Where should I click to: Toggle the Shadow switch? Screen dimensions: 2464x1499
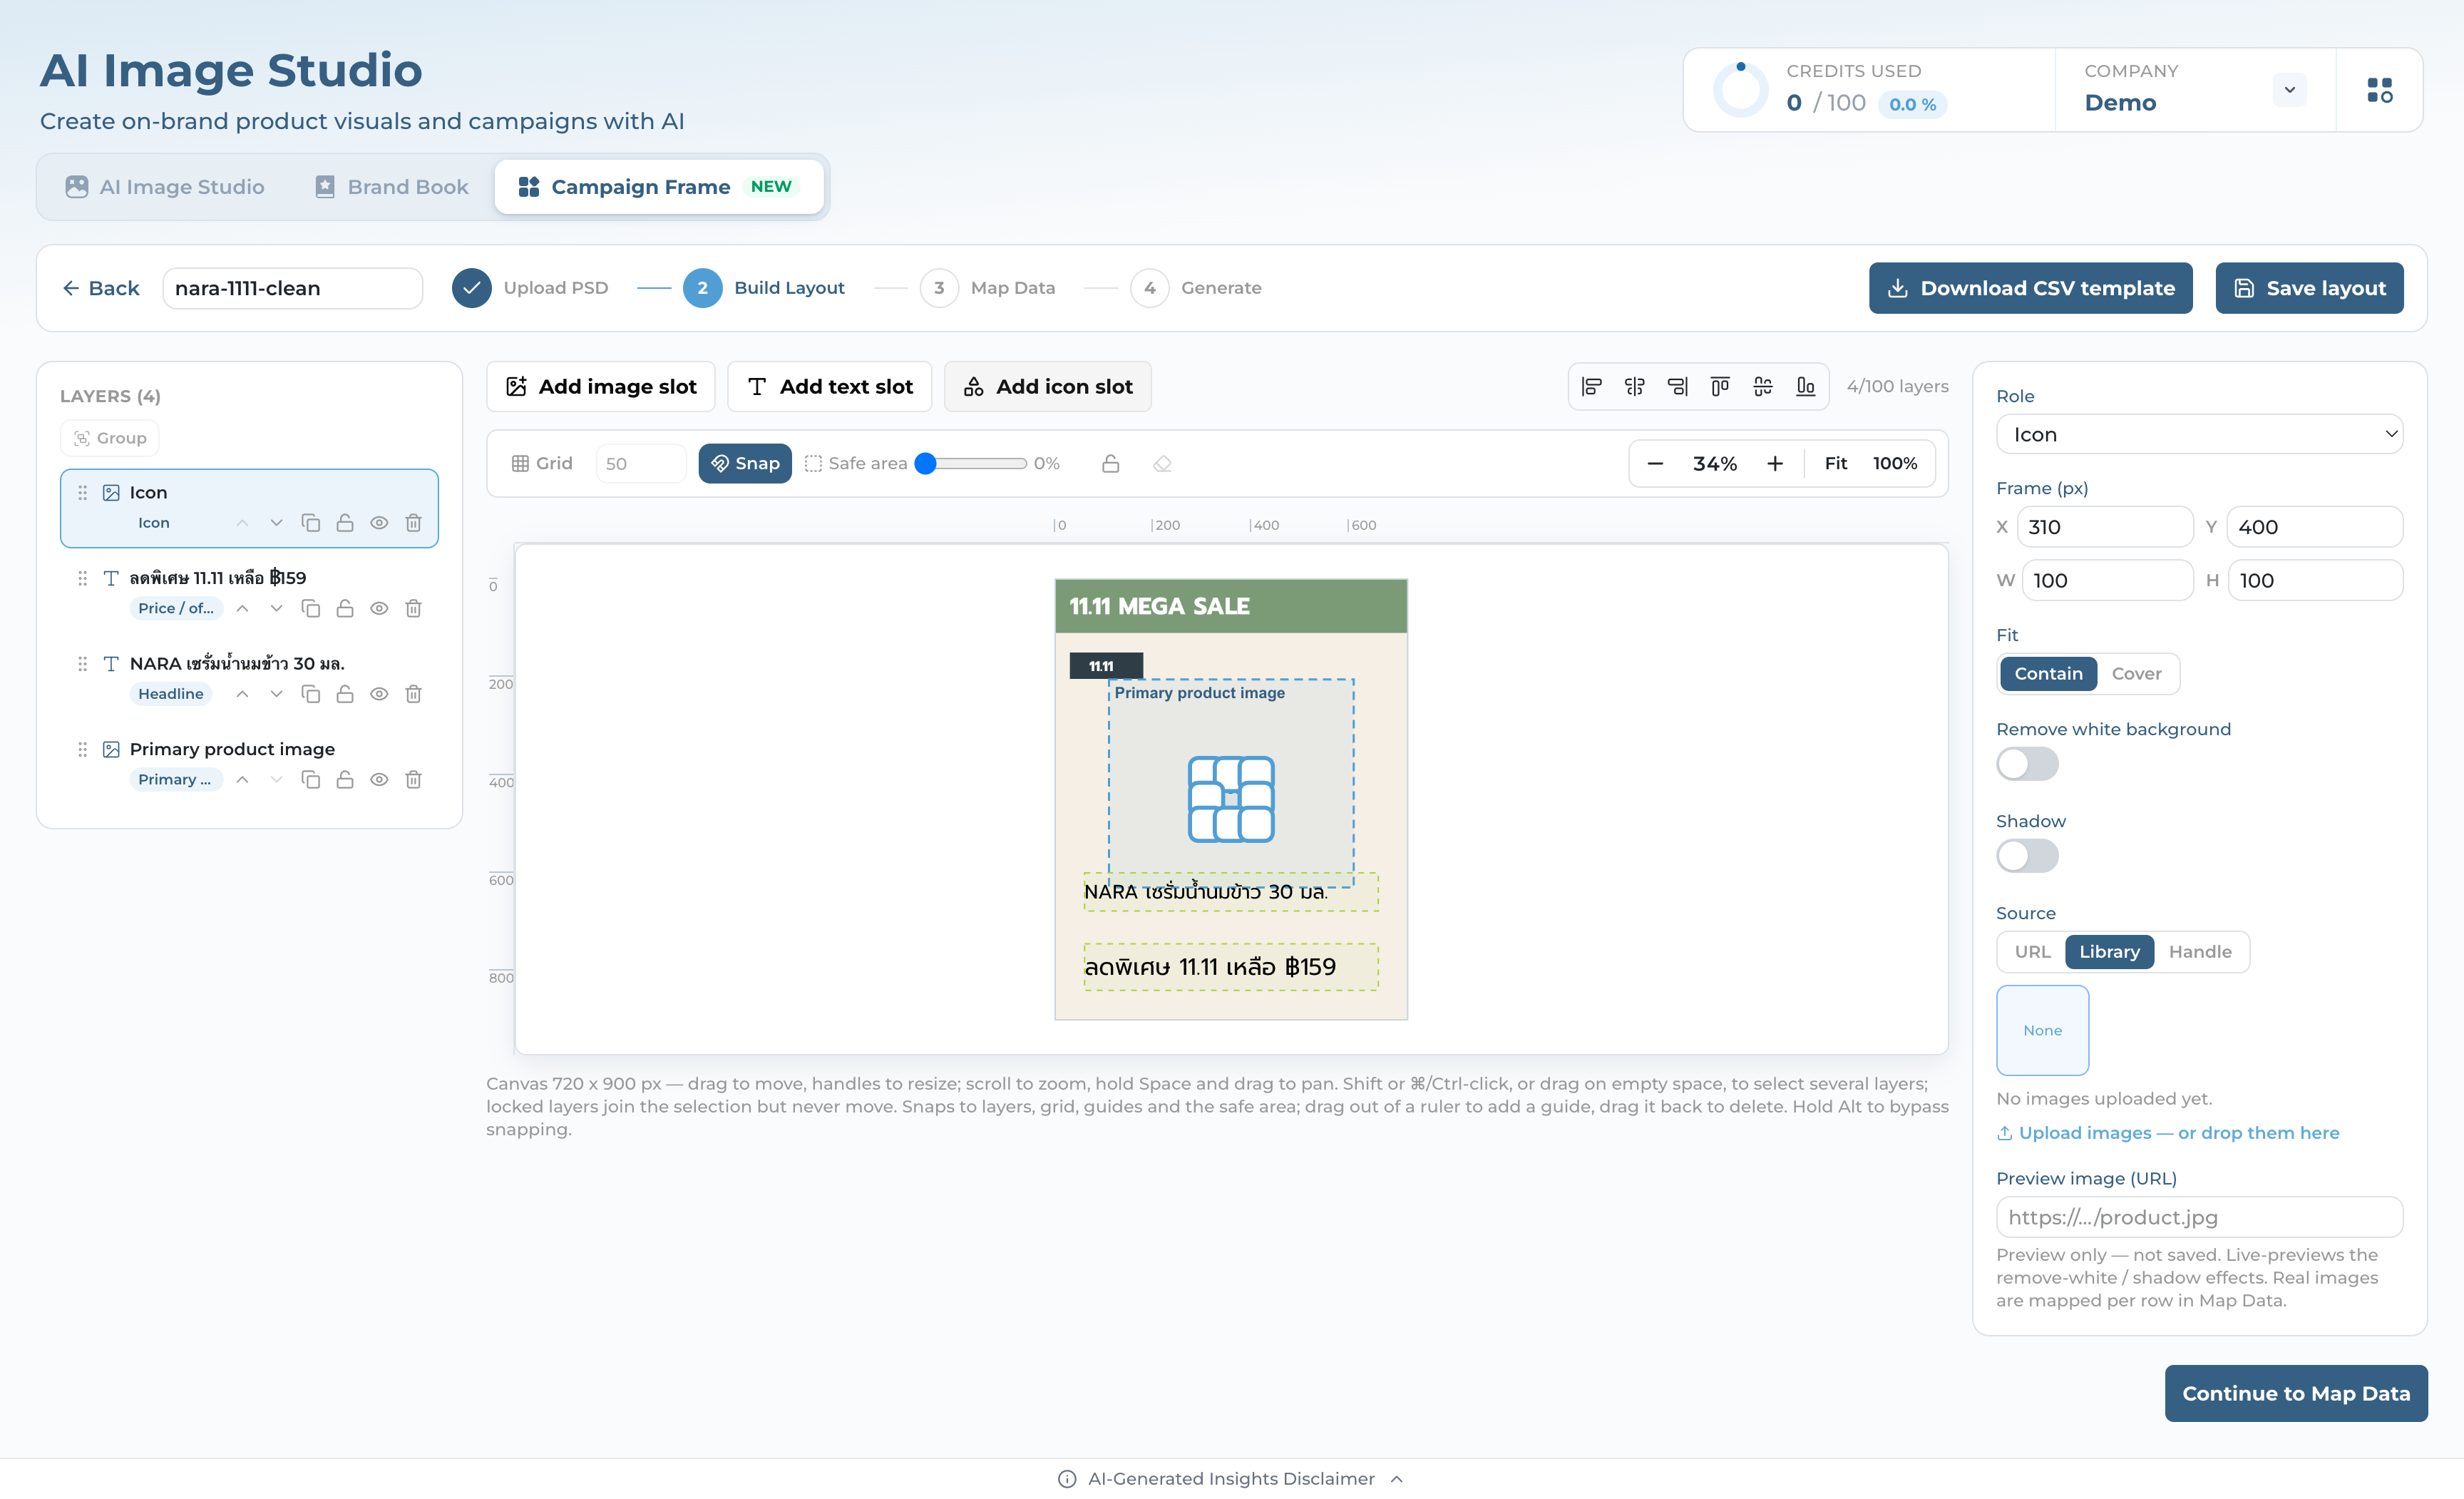tap(2027, 857)
